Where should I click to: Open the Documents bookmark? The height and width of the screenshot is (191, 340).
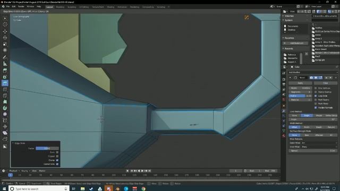[x=293, y=26]
